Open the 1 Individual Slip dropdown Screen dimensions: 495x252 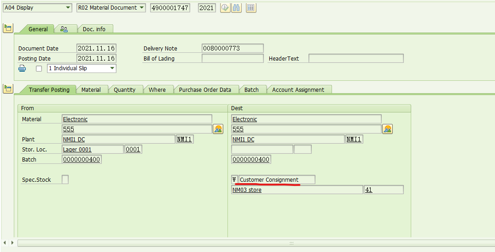[82, 68]
